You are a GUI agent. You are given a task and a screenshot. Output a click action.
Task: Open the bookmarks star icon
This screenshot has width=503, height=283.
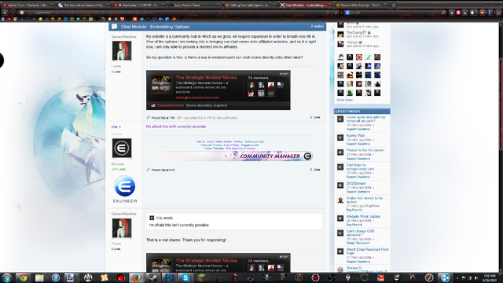point(472,13)
